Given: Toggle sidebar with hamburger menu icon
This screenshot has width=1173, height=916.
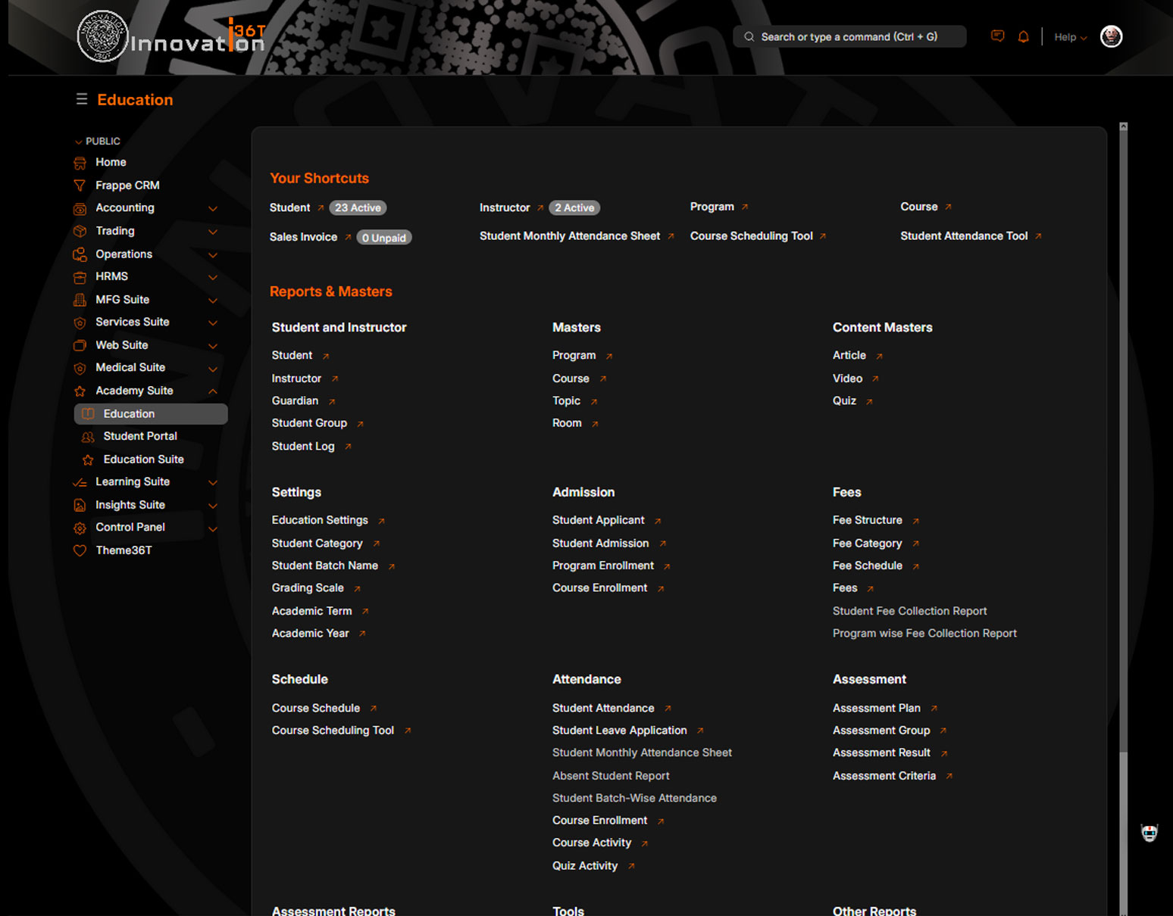Looking at the screenshot, I should coord(82,99).
